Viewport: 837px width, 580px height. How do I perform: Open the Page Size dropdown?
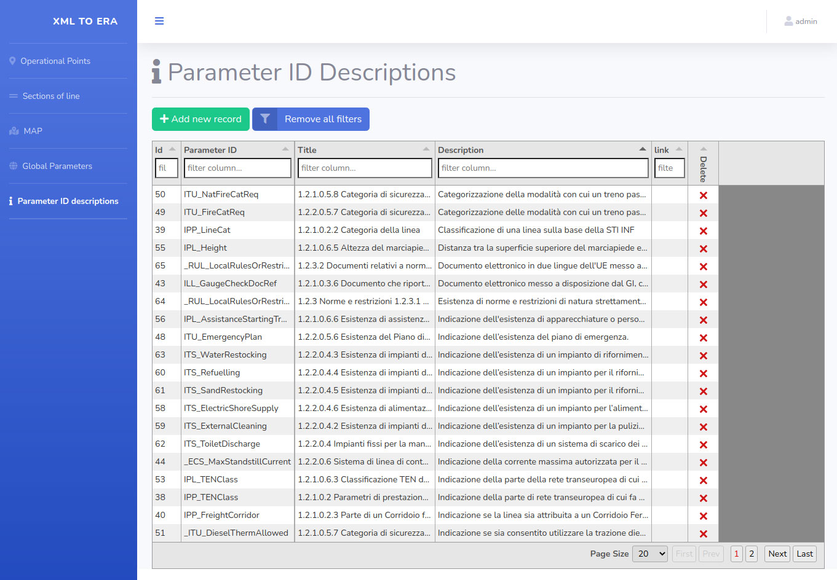(650, 554)
